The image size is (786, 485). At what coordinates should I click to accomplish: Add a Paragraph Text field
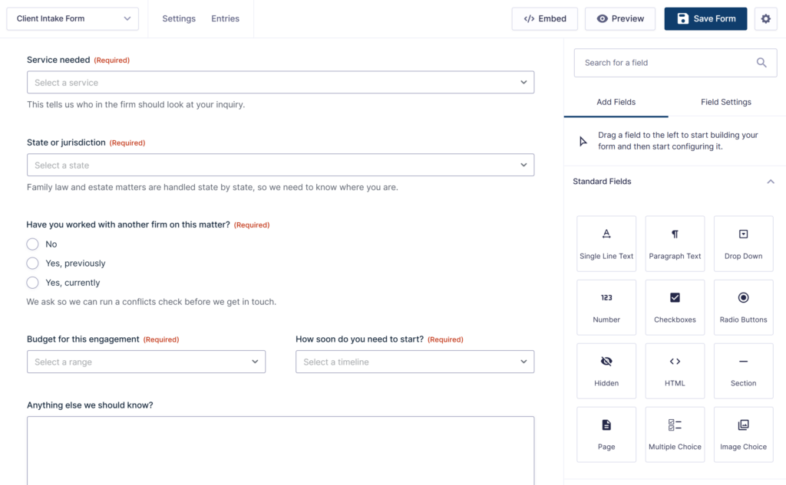coord(675,244)
